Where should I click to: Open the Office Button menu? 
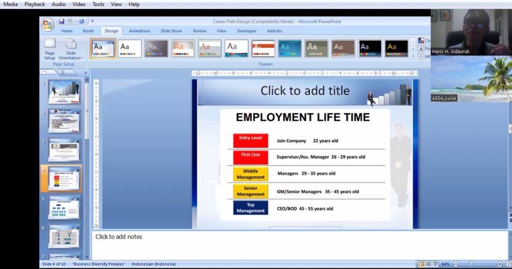[47, 24]
